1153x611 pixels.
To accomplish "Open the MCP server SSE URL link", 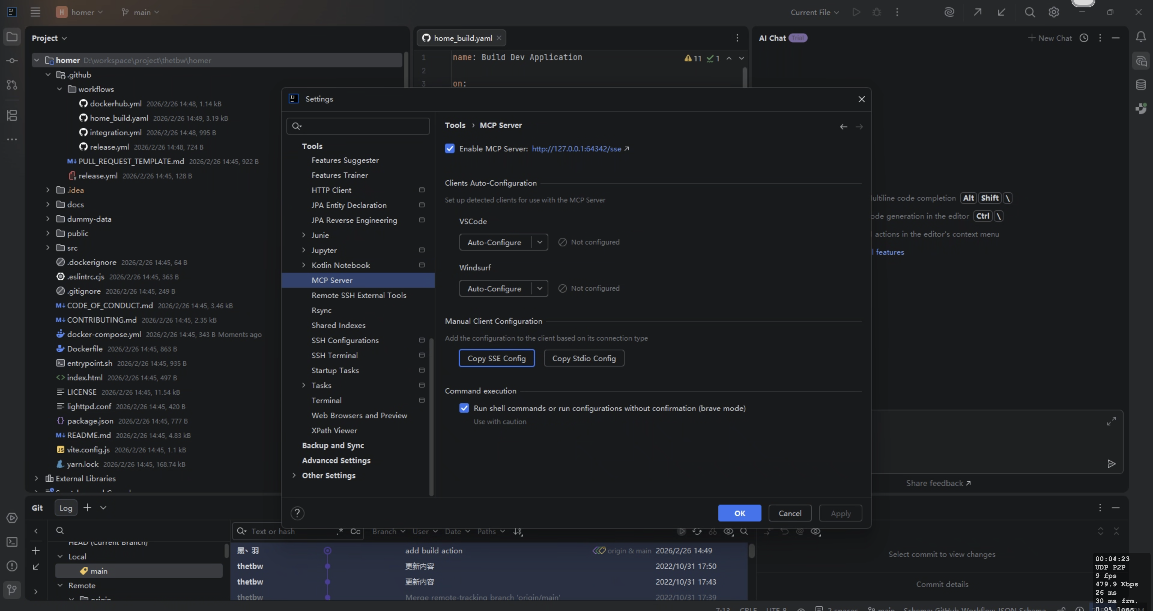I will click(576, 149).
